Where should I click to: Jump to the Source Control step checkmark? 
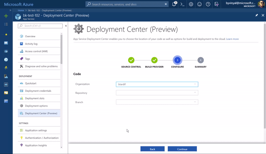tap(131, 60)
